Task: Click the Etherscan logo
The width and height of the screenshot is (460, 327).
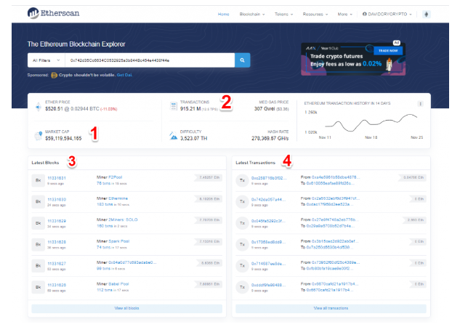Action: click(53, 13)
